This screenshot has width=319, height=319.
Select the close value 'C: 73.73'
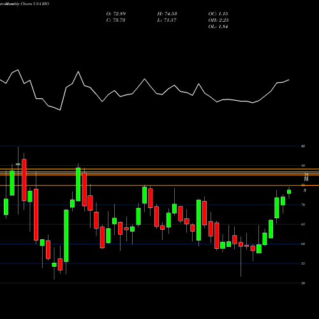116,20
